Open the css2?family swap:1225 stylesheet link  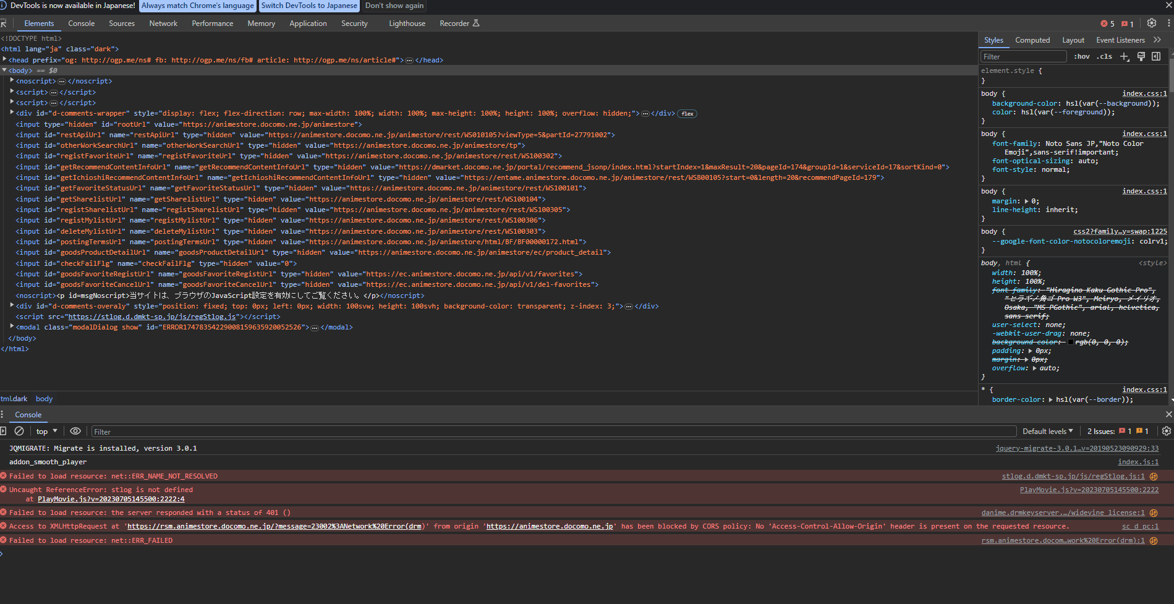[x=1120, y=231]
